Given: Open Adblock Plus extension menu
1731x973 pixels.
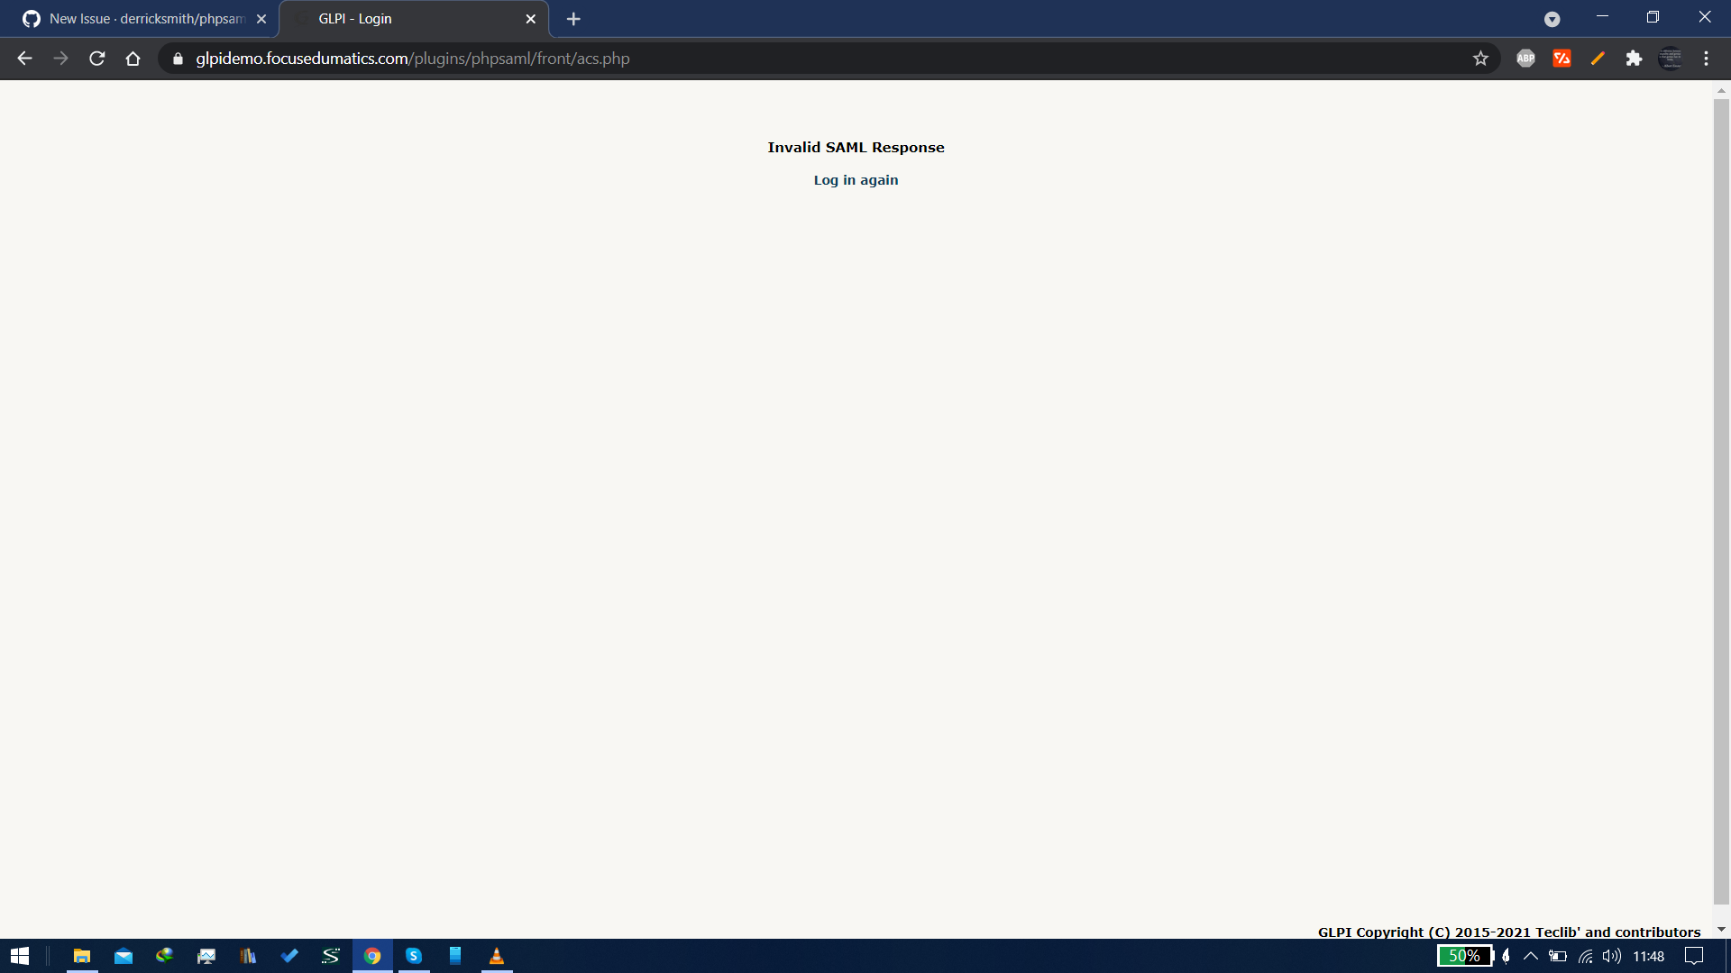Looking at the screenshot, I should click(x=1525, y=58).
